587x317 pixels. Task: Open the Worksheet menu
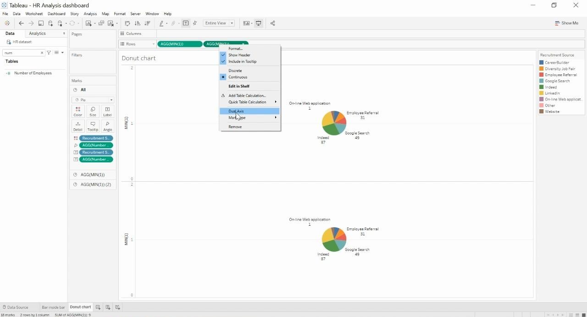pyautogui.click(x=34, y=14)
